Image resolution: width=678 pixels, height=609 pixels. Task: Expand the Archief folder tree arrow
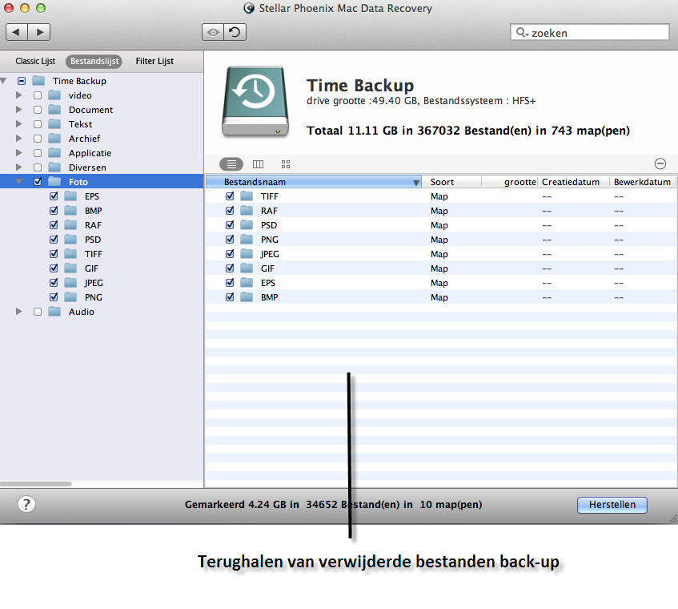(x=18, y=138)
